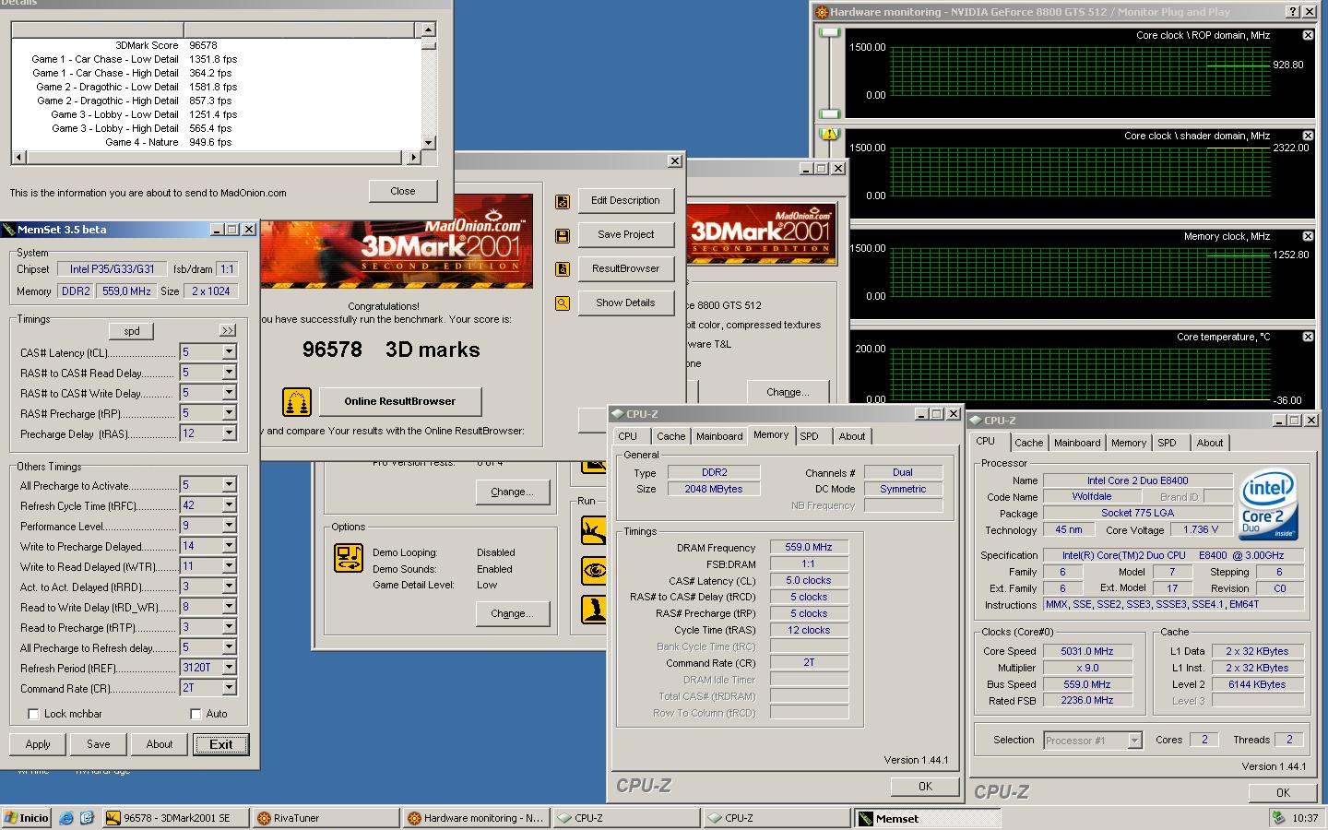Click the Online ResultBrowser button
1328x830 pixels.
(x=400, y=401)
